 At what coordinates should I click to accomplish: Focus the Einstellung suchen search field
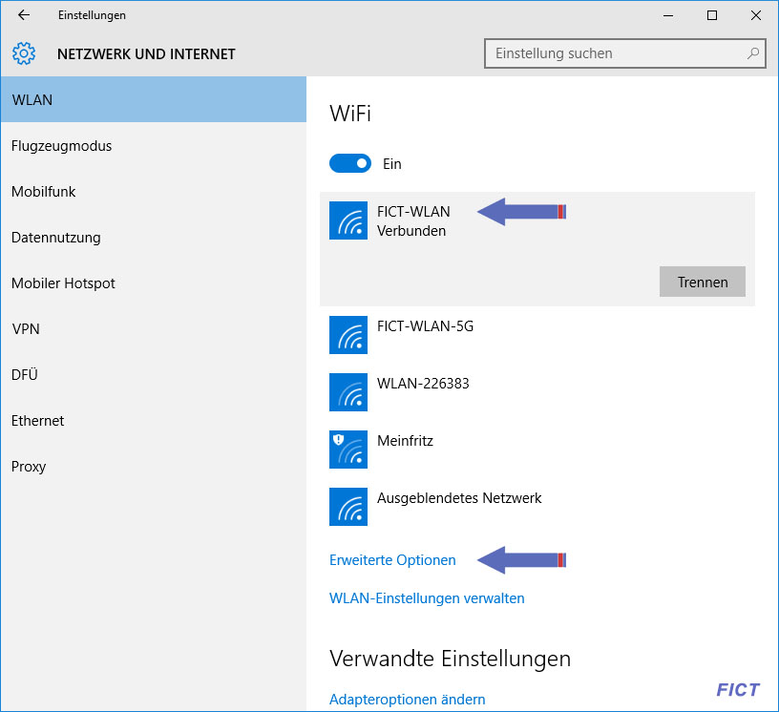point(625,53)
